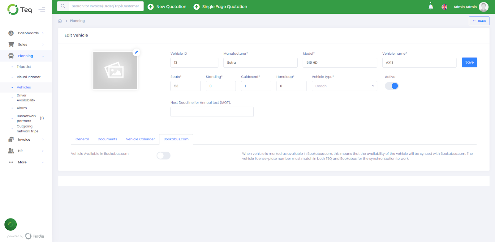Open the Vehicle Calender tab
Image resolution: width=495 pixels, height=242 pixels.
click(140, 139)
